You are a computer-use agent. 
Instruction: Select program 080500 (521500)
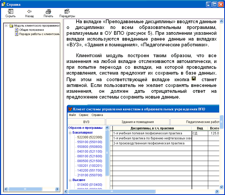[x=90, y=161]
